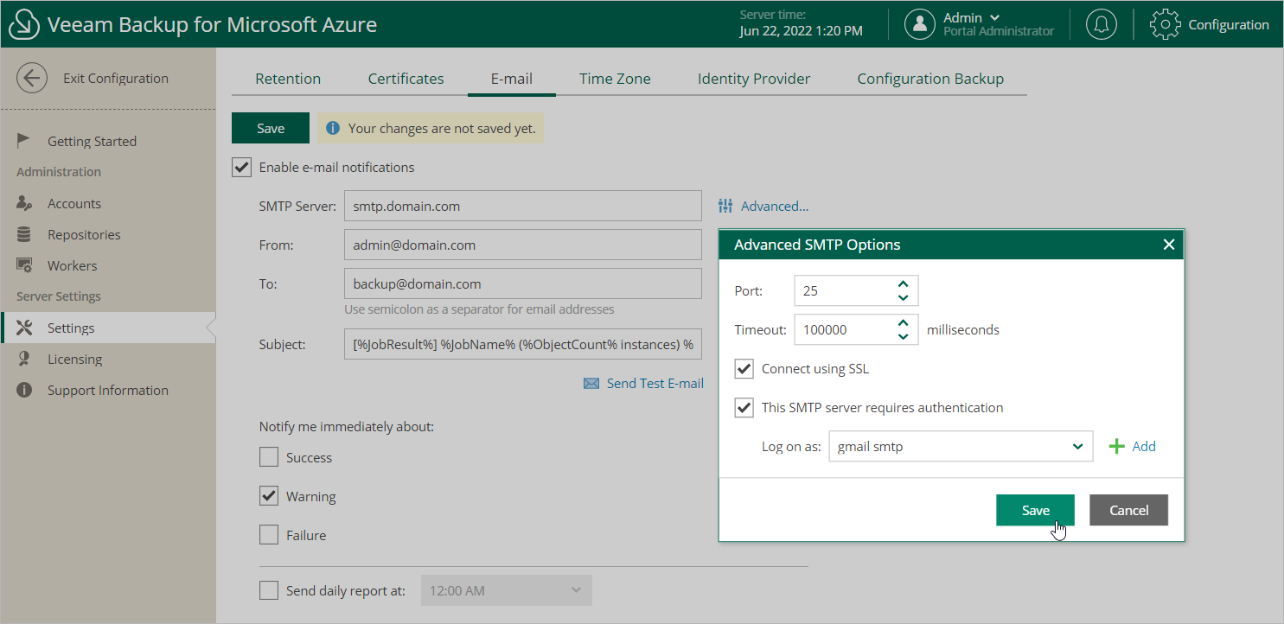Open Repositories in the sidebar
The height and width of the screenshot is (624, 1284).
coord(84,234)
